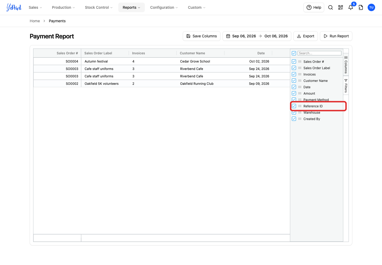Screen dimensions: 382x265
Task: Open the date range picker
Action: [257, 36]
